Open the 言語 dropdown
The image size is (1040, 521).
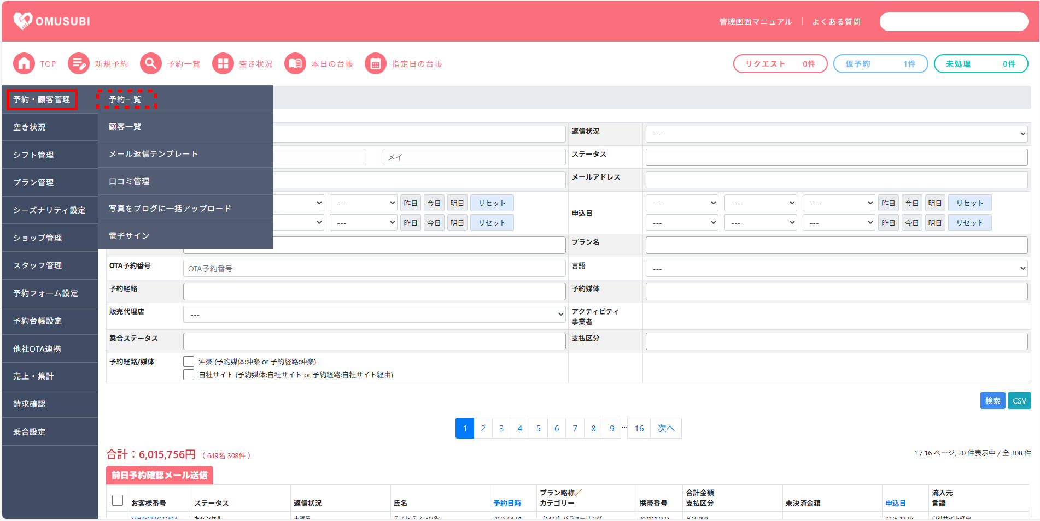click(x=836, y=269)
